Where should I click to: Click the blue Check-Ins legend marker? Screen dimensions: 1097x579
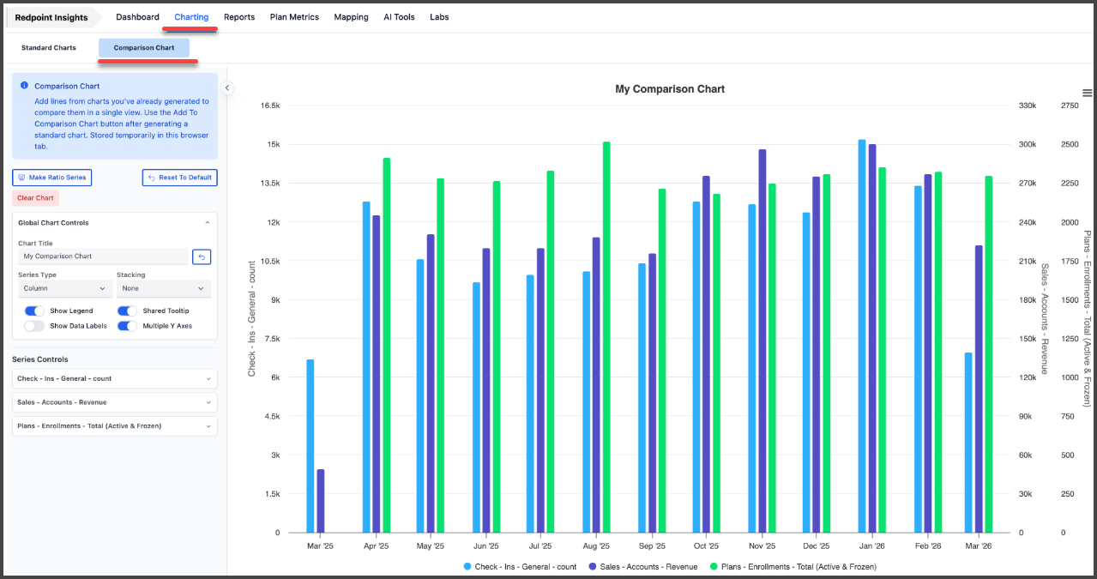(x=467, y=567)
